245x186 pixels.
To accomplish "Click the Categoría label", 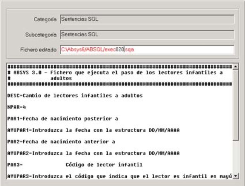I will coord(45,19).
